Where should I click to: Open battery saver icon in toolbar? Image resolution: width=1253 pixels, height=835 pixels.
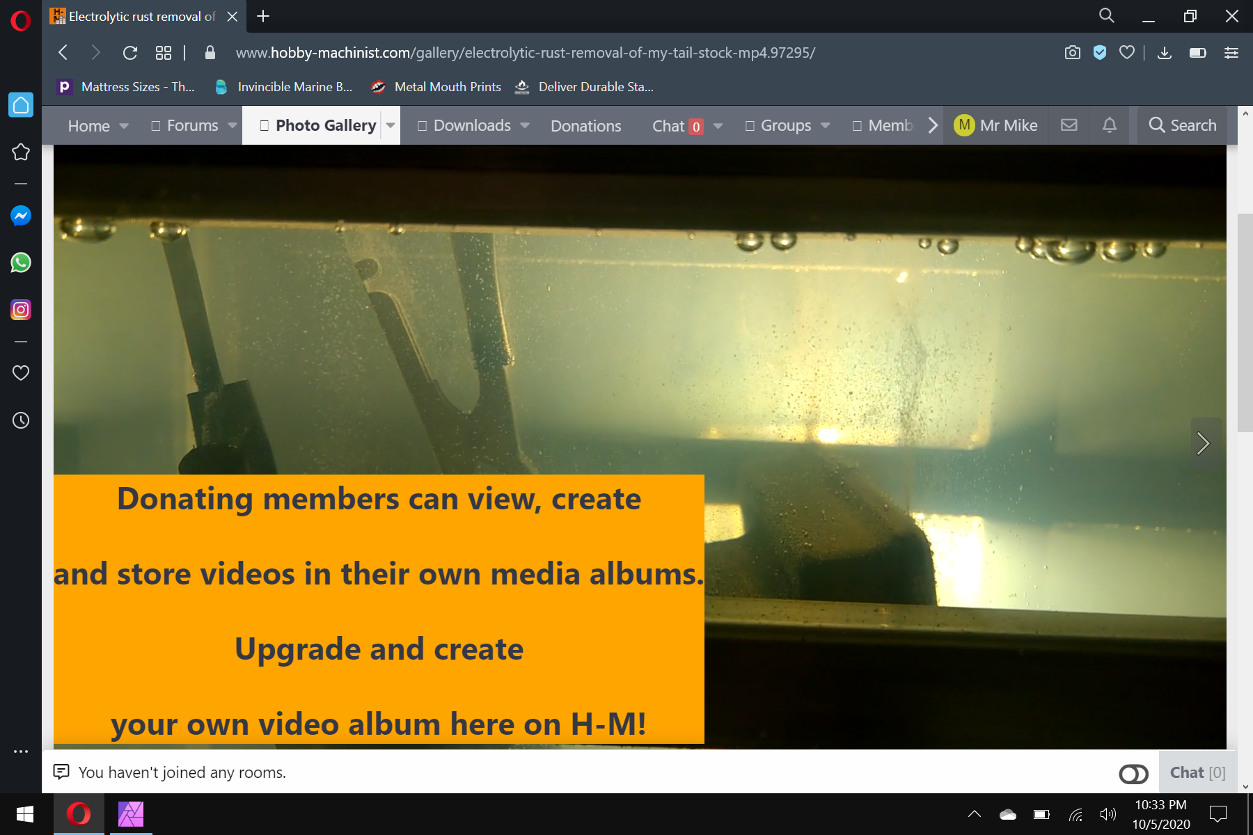tap(1198, 52)
